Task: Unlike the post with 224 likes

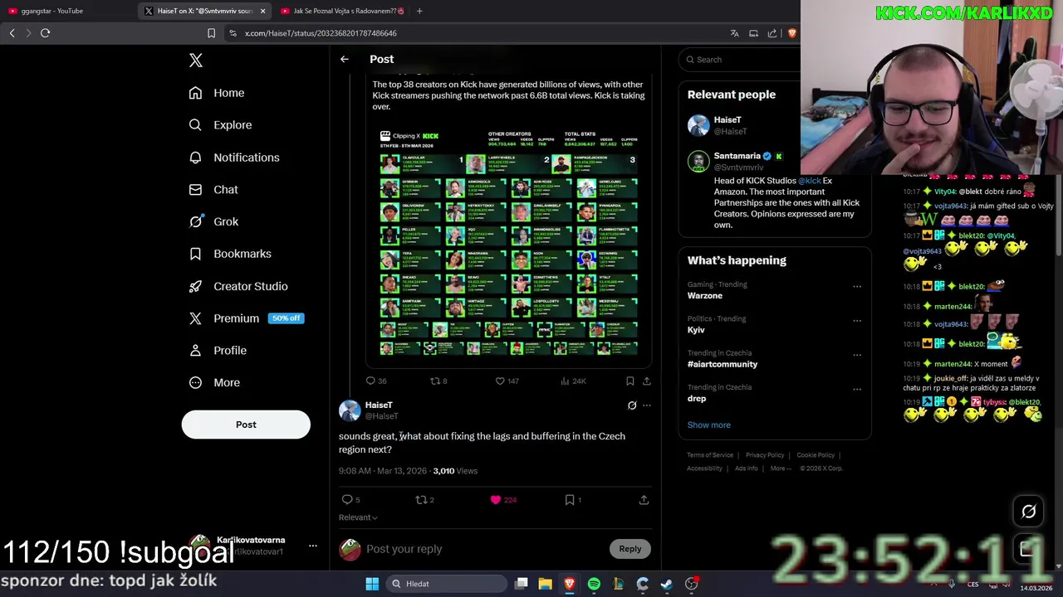Action: [503, 500]
